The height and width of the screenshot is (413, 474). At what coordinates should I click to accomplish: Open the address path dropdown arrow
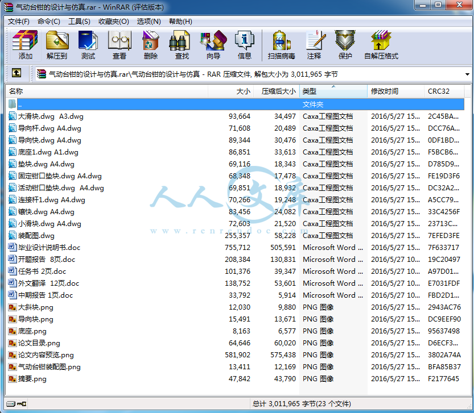467,74
